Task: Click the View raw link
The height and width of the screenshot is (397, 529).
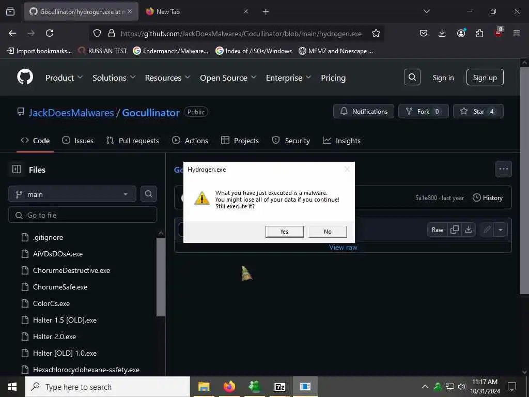Action: (343, 248)
